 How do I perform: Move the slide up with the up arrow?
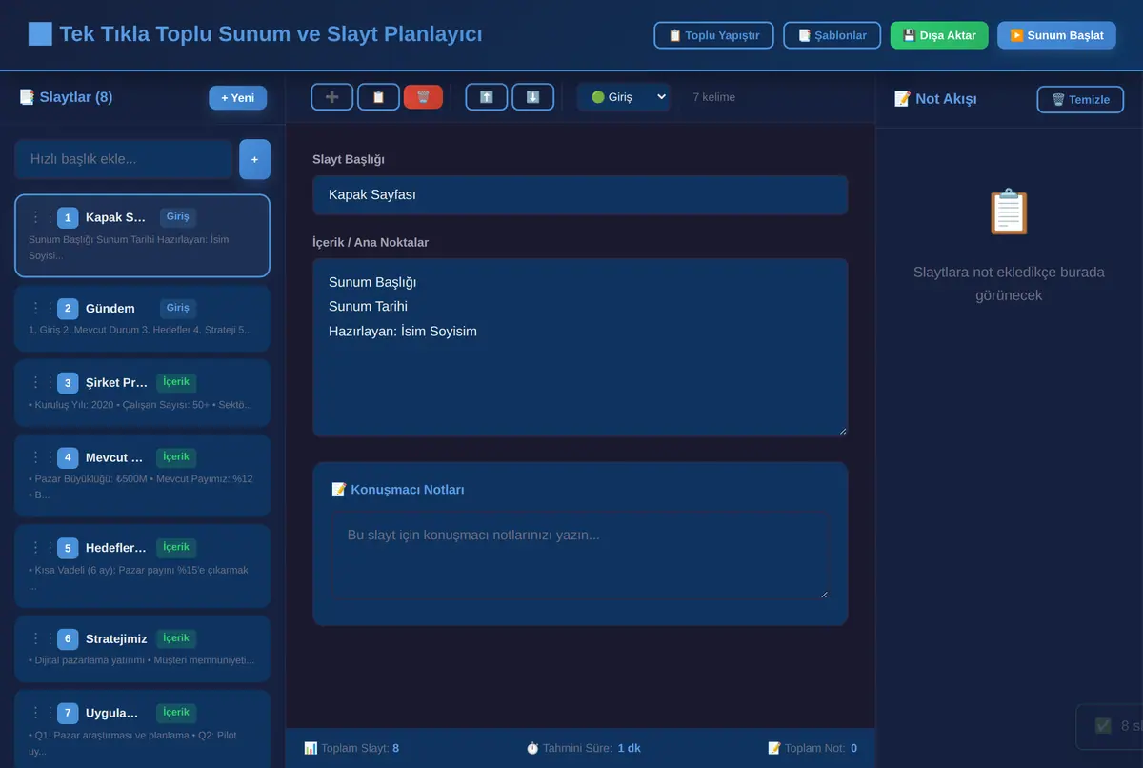(x=487, y=97)
